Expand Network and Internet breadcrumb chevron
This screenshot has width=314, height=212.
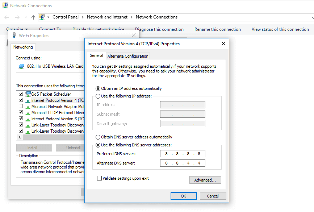coord(131,17)
